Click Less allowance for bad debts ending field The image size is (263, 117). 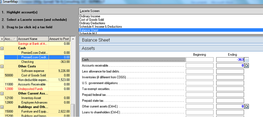(x=230, y=71)
